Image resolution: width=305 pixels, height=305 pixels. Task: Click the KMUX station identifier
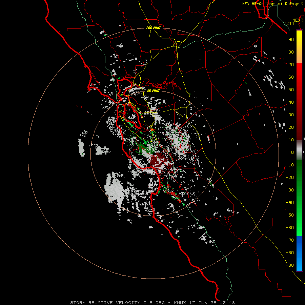click(180, 303)
